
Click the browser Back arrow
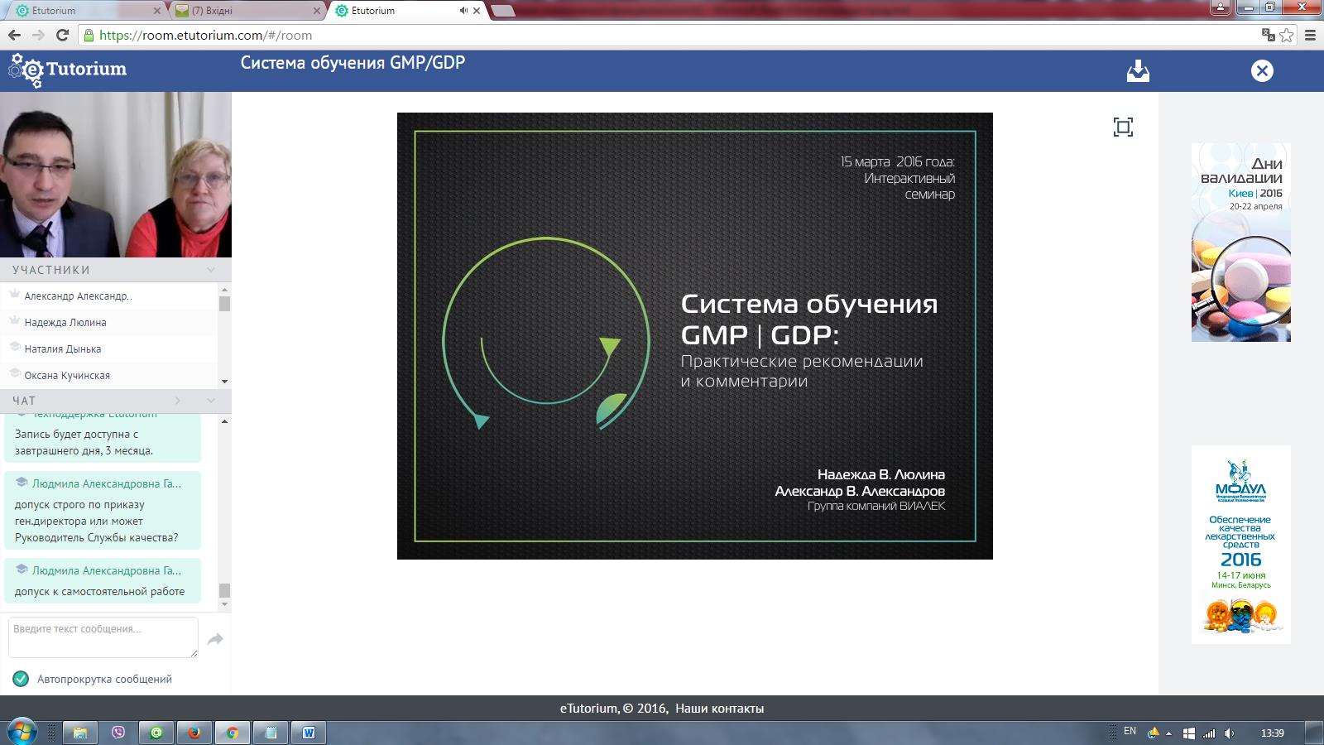coord(14,35)
